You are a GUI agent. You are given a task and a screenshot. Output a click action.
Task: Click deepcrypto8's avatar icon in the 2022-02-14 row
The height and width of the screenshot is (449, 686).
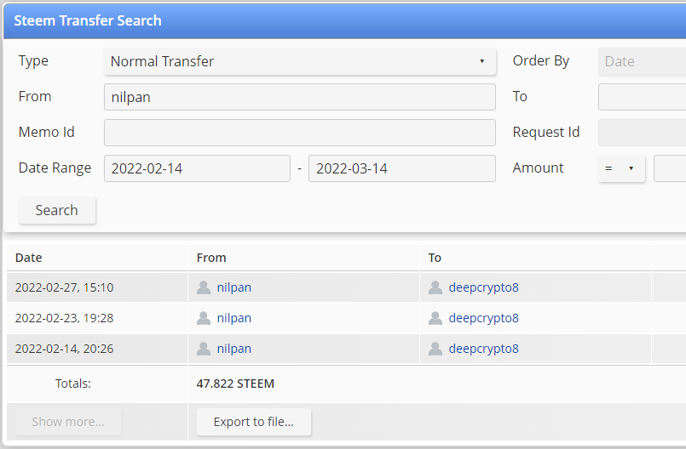pos(435,349)
